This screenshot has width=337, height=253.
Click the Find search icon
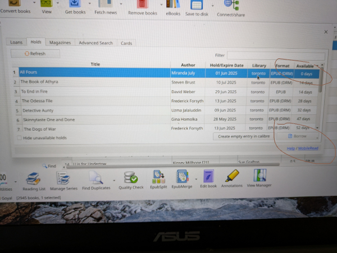[x=45, y=166]
